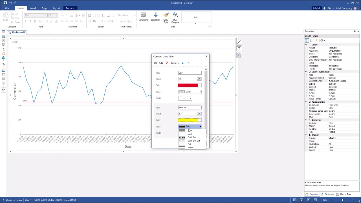Expand the X Axis property
This screenshot has height=203, width=361.
click(306, 93)
